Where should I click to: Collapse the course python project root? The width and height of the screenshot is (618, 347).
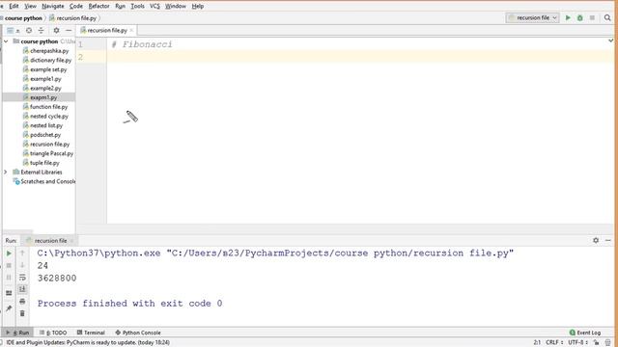coord(6,41)
